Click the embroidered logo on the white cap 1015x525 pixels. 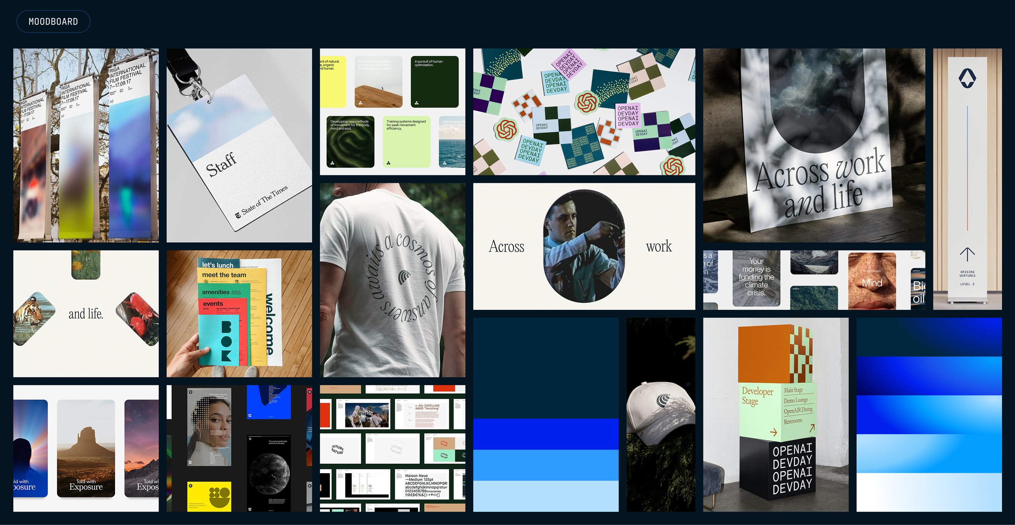[x=664, y=401]
